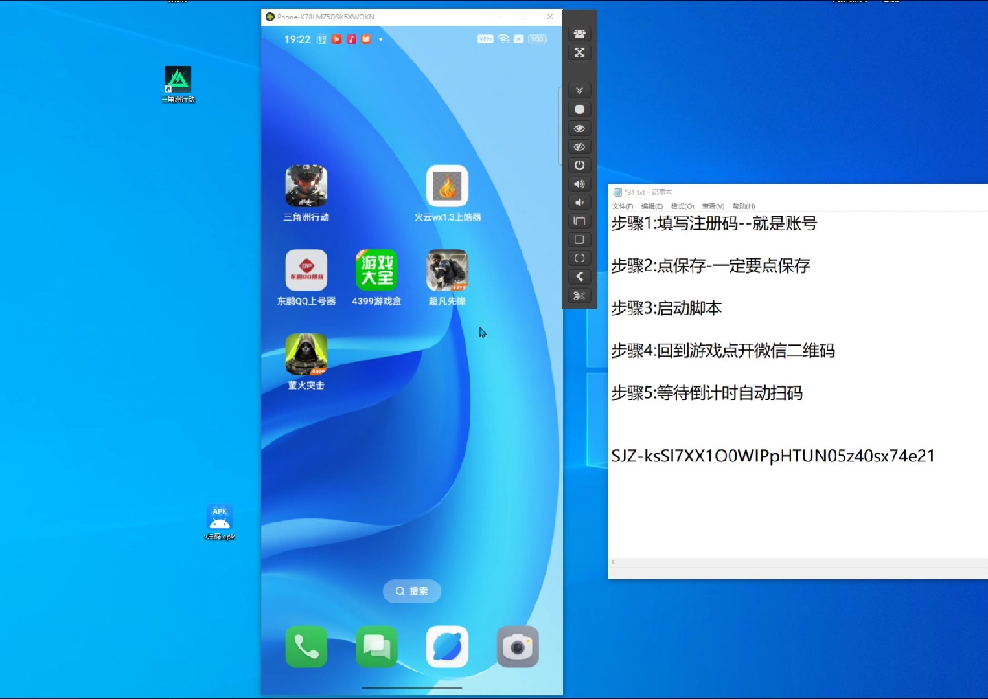This screenshot has width=988, height=699.
Task: Open the 三角洲行动 game on the phone
Action: click(x=306, y=186)
